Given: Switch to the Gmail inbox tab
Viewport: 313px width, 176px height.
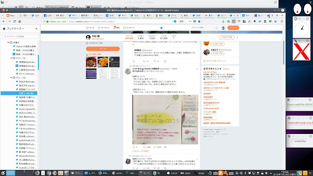Looking at the screenshot, I should pos(60,15).
